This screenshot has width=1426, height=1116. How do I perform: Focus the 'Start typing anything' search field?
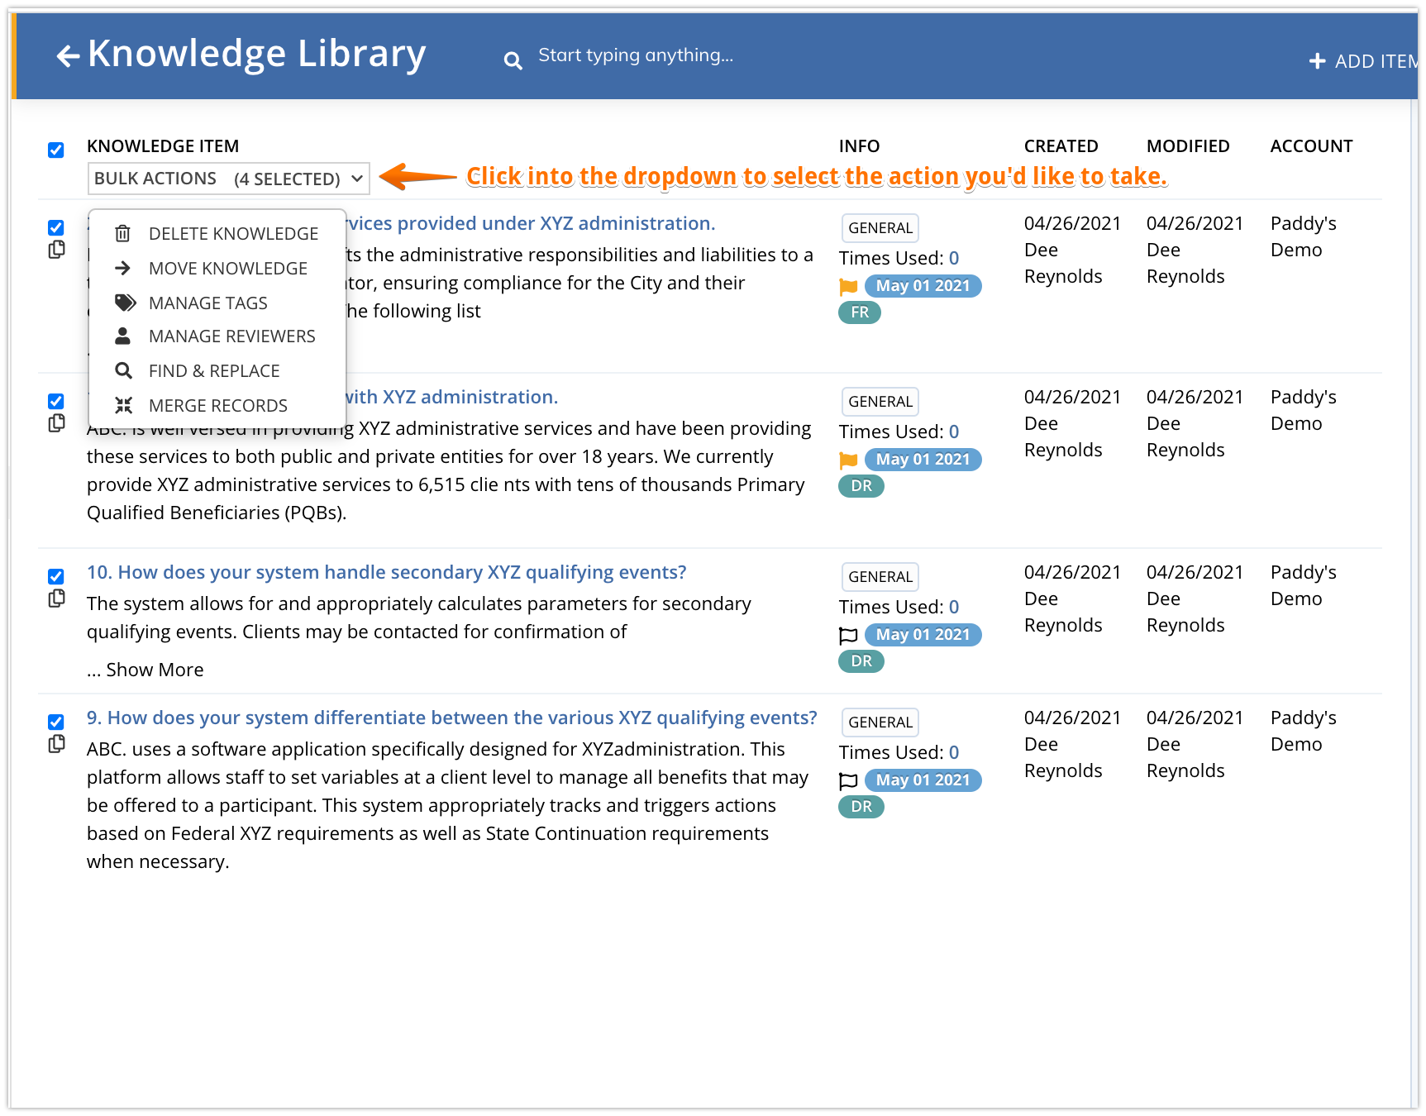click(636, 55)
